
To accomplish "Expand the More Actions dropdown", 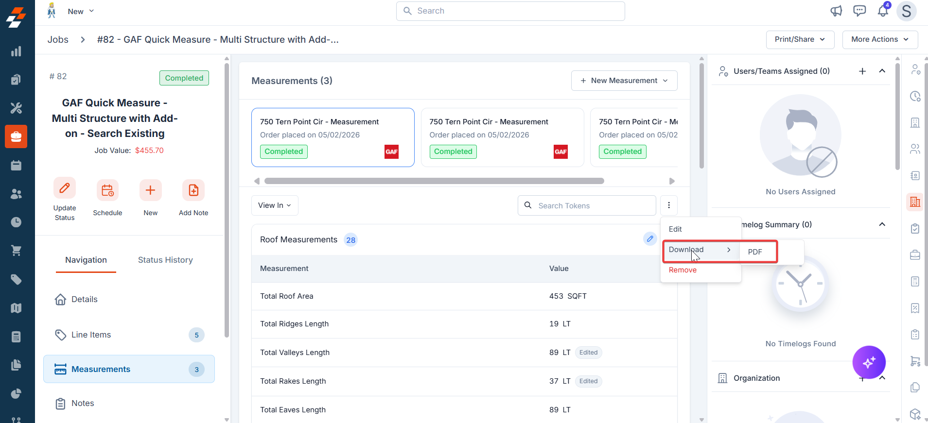I will tap(880, 39).
